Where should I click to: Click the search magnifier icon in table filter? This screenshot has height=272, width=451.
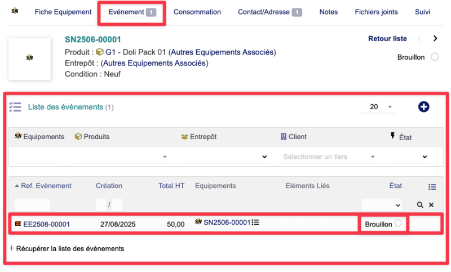pyautogui.click(x=420, y=205)
